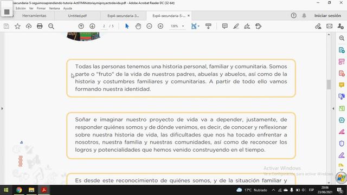Send the file by email
Viewport: 347px width, 195px height.
pyautogui.click(x=329, y=26)
